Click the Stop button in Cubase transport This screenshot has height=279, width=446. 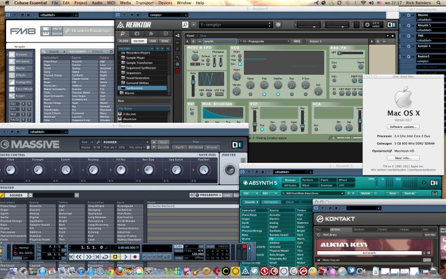click(115, 257)
